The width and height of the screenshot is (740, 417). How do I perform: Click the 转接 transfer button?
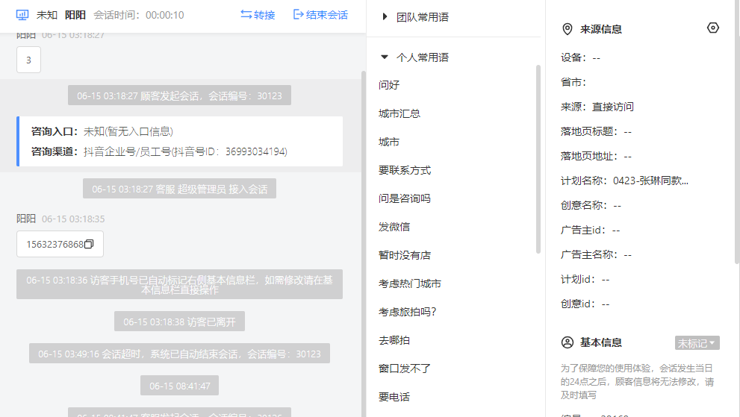[x=258, y=15]
